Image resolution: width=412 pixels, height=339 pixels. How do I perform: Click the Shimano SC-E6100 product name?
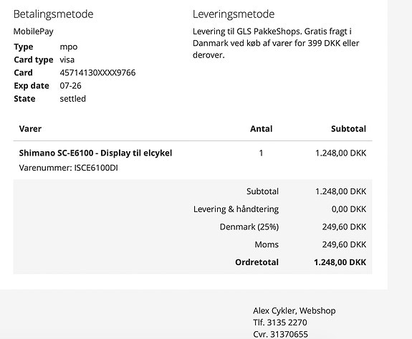95,153
